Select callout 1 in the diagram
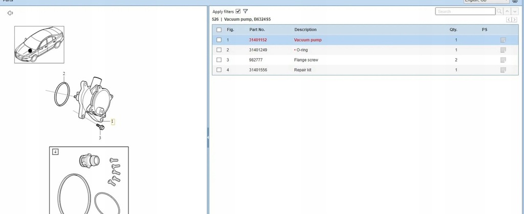524x214 pixels. coord(113,121)
